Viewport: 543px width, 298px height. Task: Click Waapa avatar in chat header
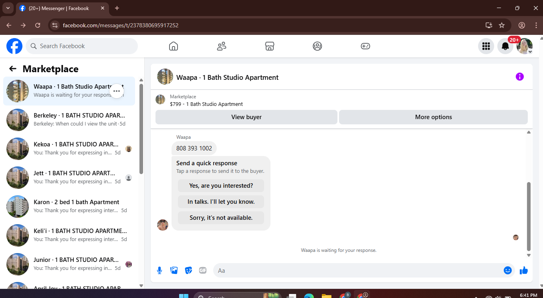(x=165, y=77)
